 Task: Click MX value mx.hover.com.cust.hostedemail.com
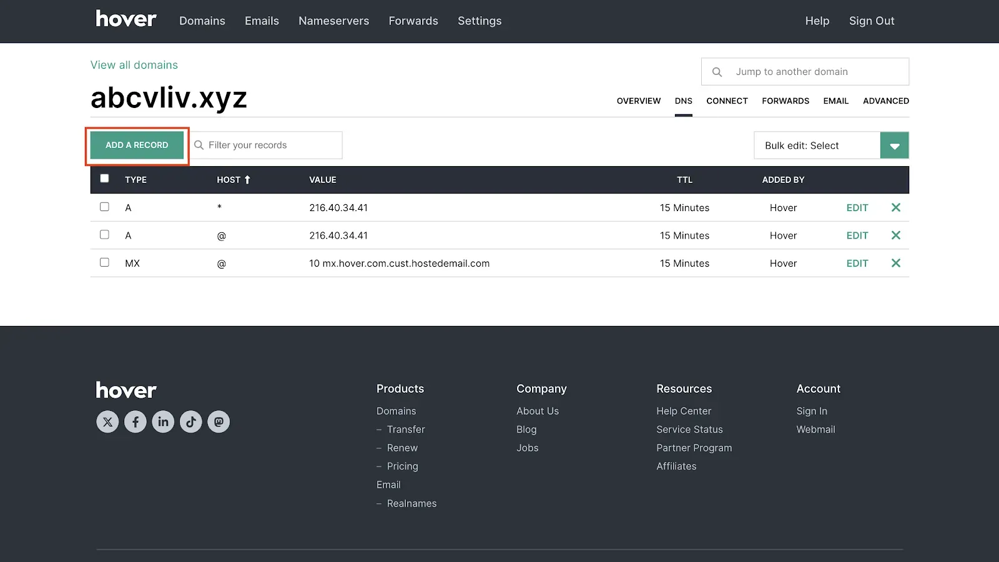click(x=406, y=264)
